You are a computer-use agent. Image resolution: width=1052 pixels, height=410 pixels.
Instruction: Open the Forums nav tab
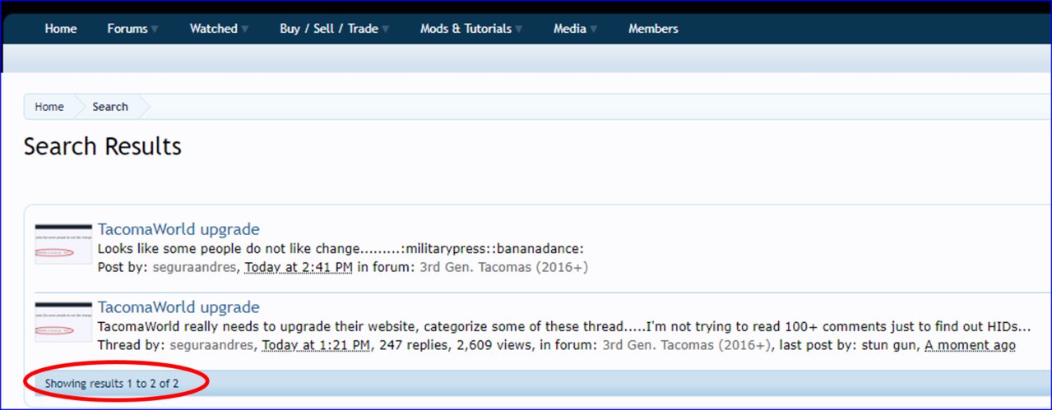(127, 29)
